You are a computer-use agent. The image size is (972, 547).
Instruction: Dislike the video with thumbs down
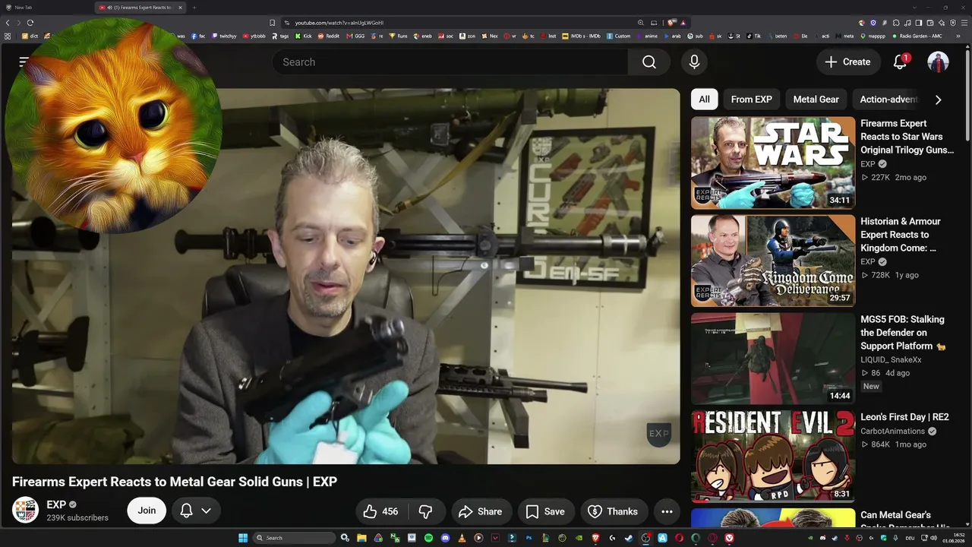point(426,511)
